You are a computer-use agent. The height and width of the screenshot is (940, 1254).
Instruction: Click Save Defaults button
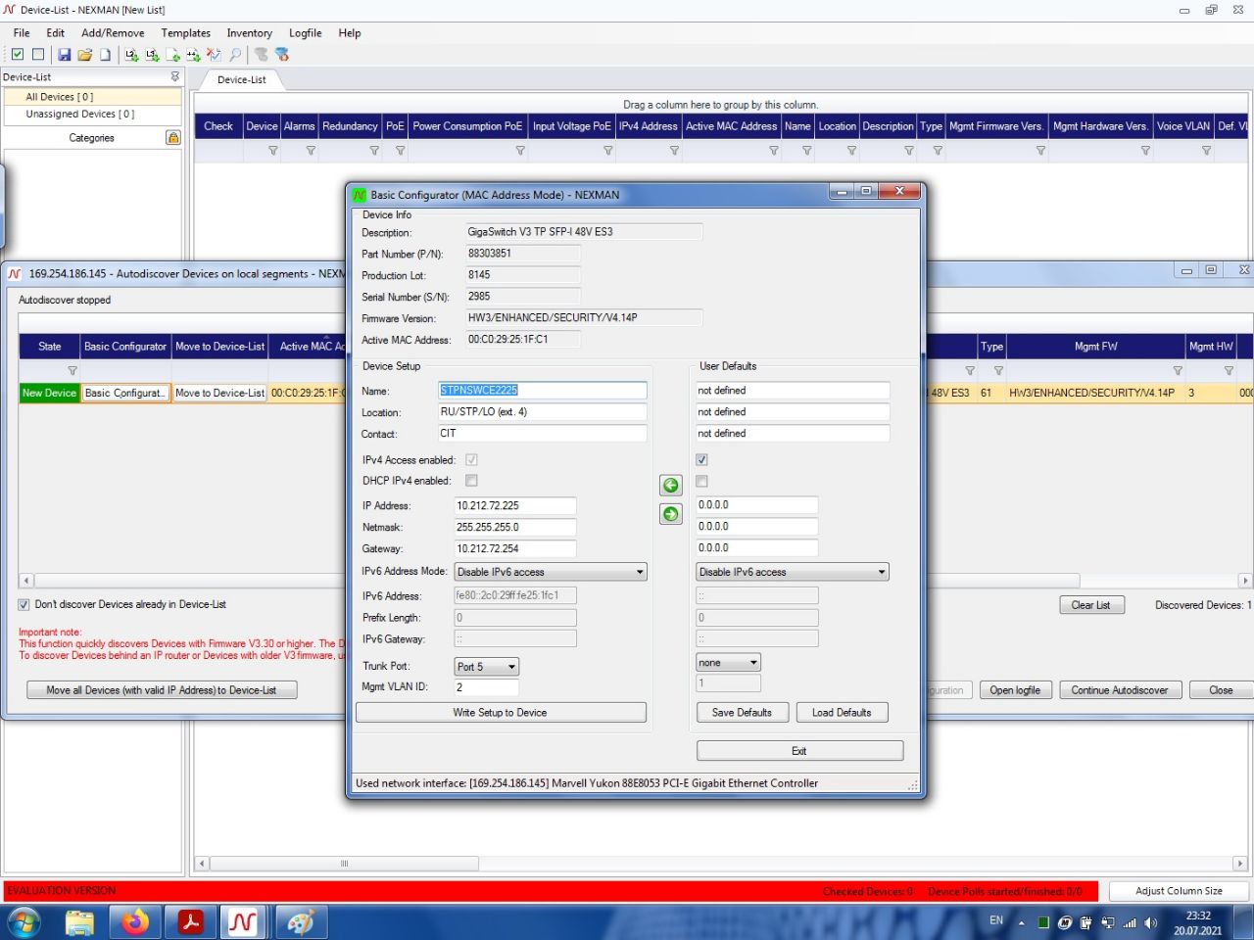click(x=742, y=713)
